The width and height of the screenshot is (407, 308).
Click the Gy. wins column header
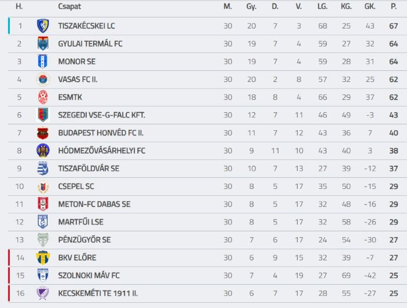(x=251, y=6)
